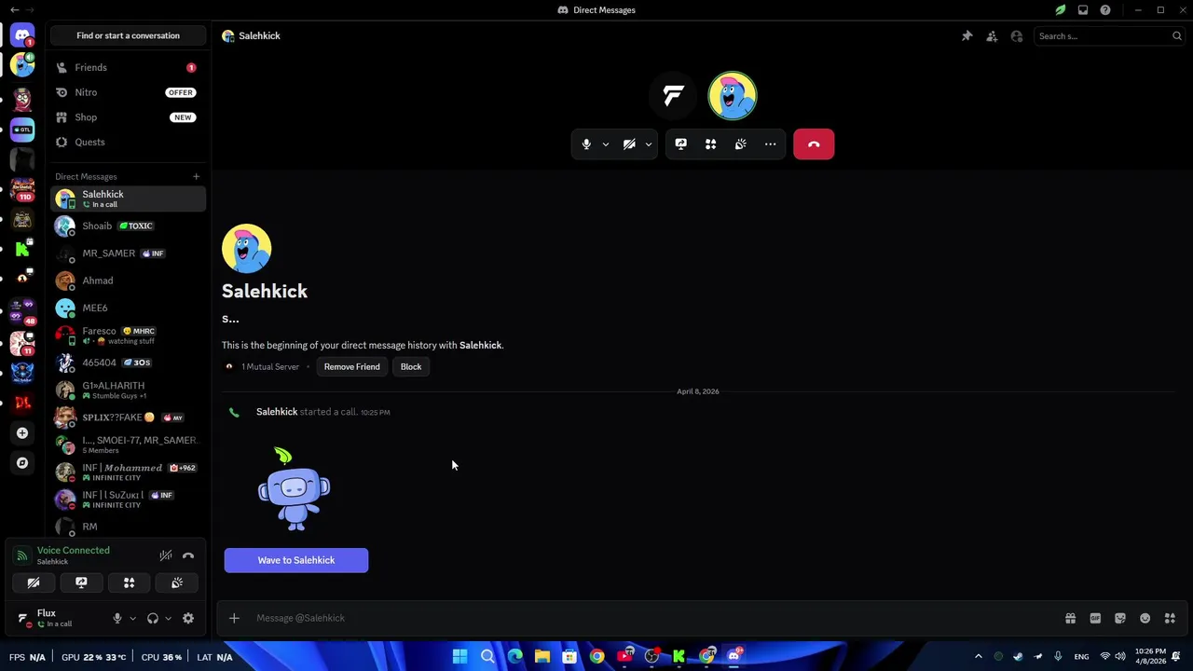Viewport: 1193px width, 671px height.
Task: Open the Nitro page
Action: (x=129, y=92)
